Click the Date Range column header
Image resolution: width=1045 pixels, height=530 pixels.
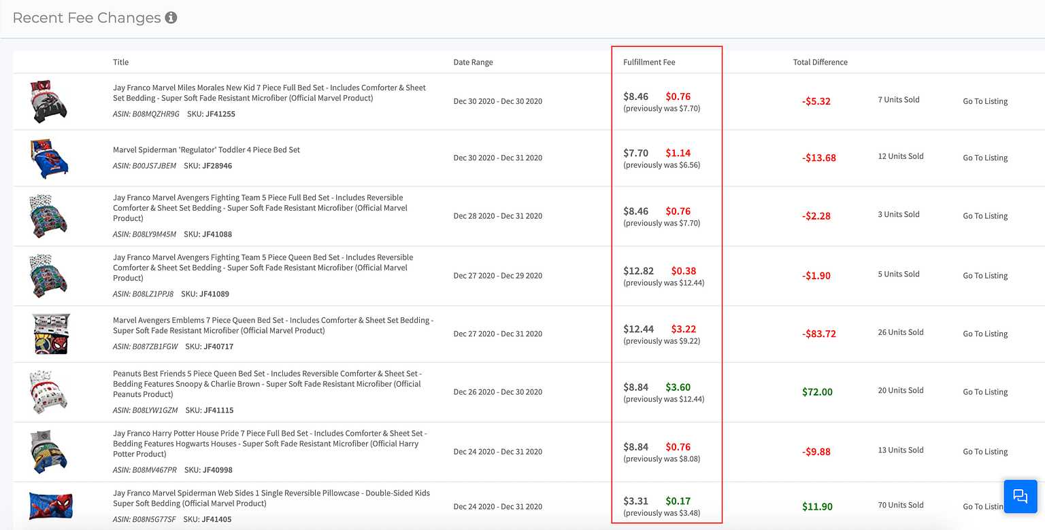pos(473,62)
